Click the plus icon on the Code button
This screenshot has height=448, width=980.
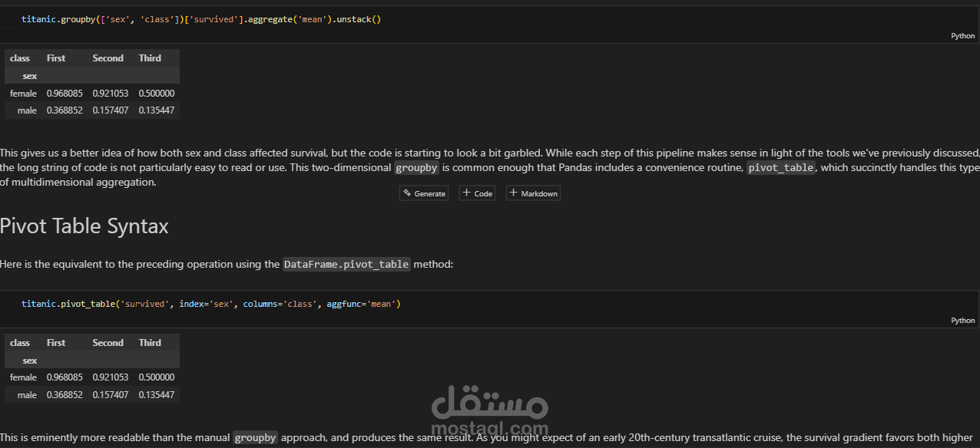point(465,193)
